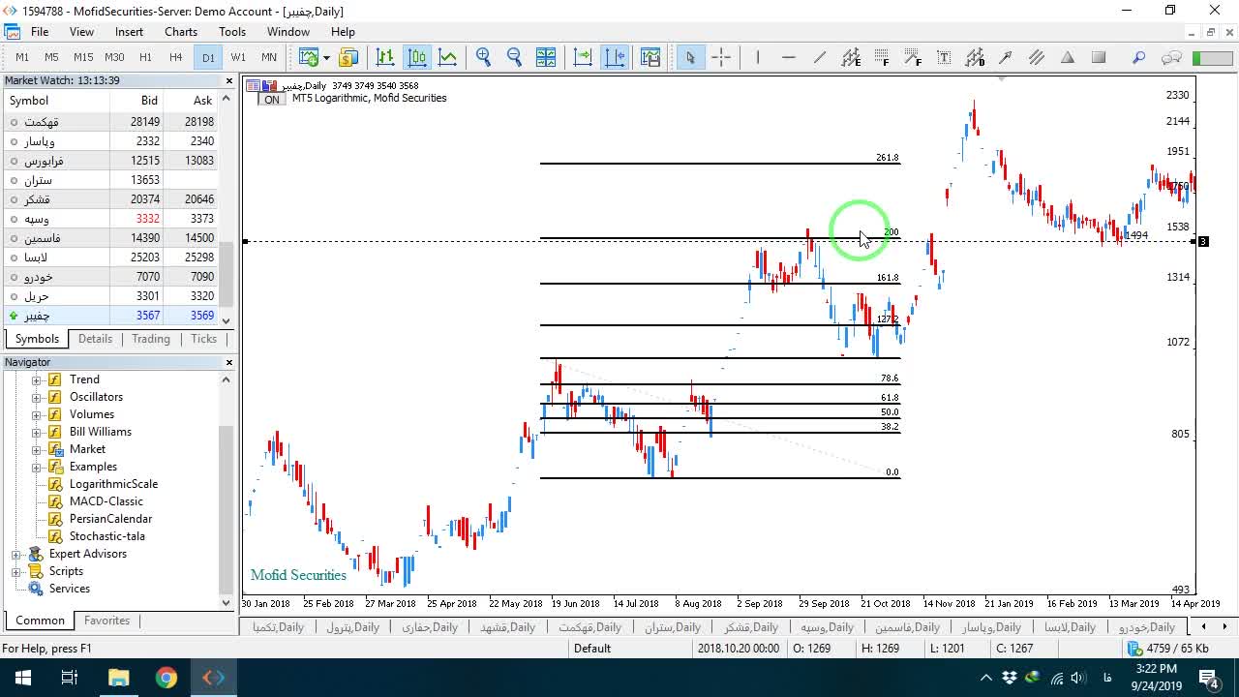Switch to H4 timeframe
This screenshot has width=1239, height=697.
(176, 57)
